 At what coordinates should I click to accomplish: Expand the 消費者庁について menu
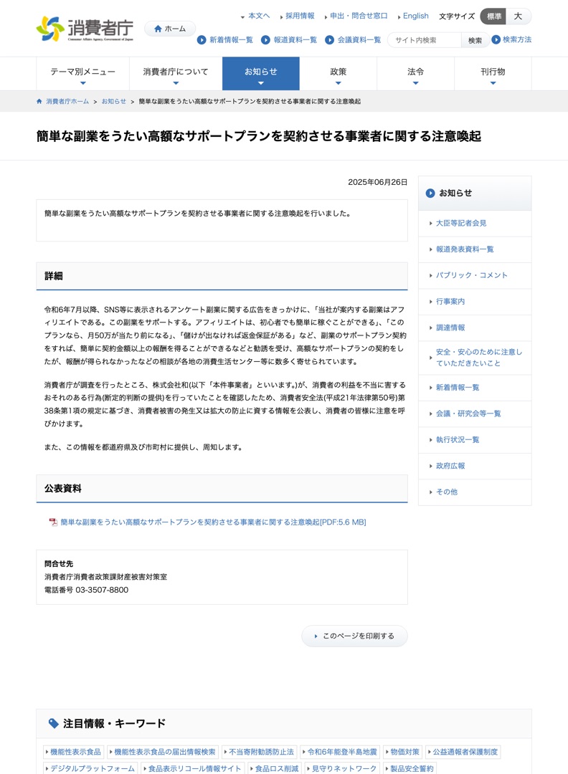click(x=176, y=74)
